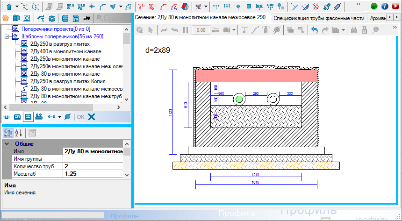The image size is (402, 221).
Task: Click the blue database cylinder icon
Action: coord(65,18)
